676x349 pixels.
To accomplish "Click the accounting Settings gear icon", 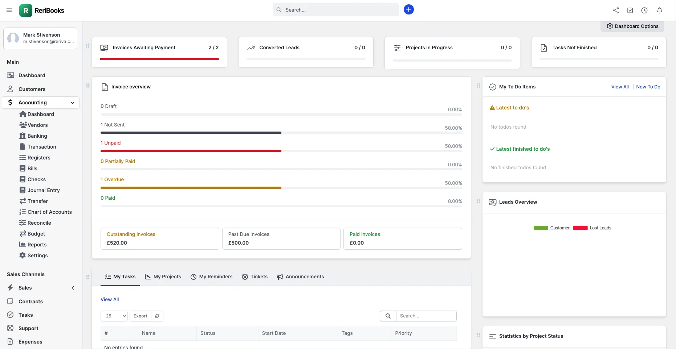I will [x=23, y=255].
